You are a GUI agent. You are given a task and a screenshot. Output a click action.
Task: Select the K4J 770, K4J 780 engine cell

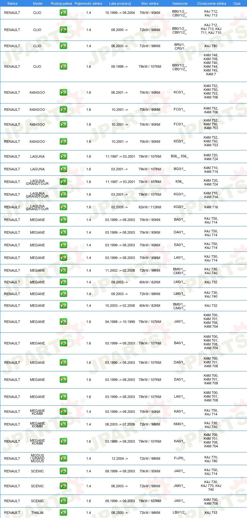click(211, 459)
